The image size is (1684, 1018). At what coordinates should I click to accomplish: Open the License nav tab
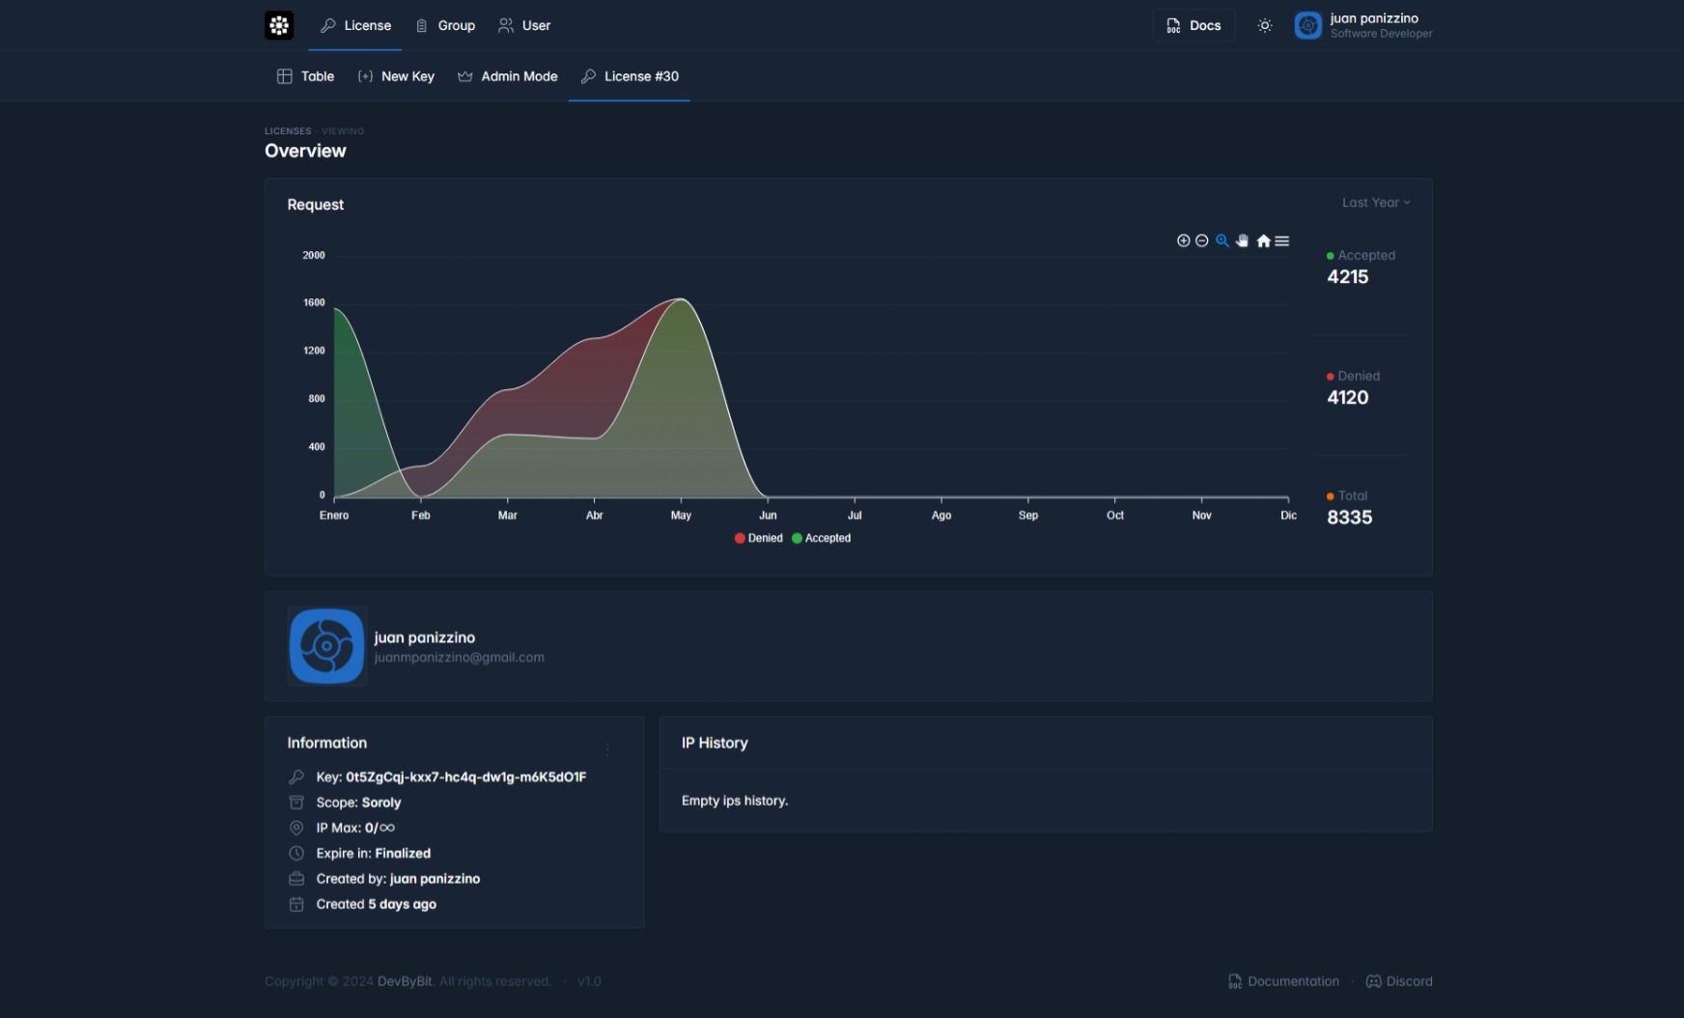(x=355, y=25)
